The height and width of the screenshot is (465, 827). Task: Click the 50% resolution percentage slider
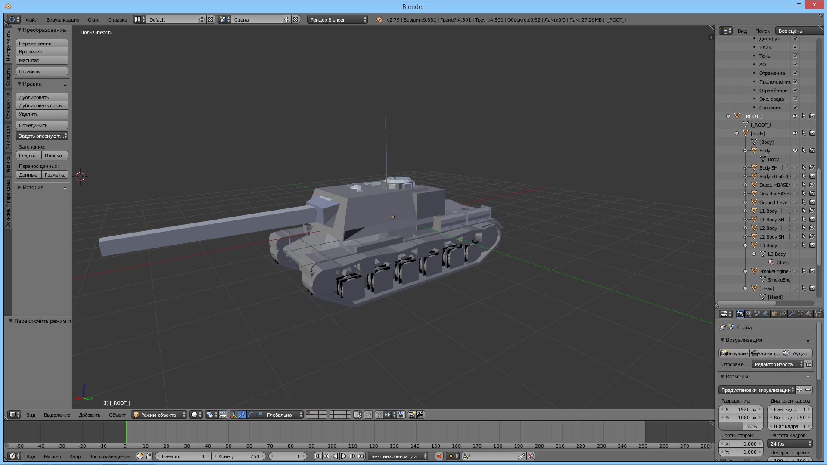tap(741, 426)
